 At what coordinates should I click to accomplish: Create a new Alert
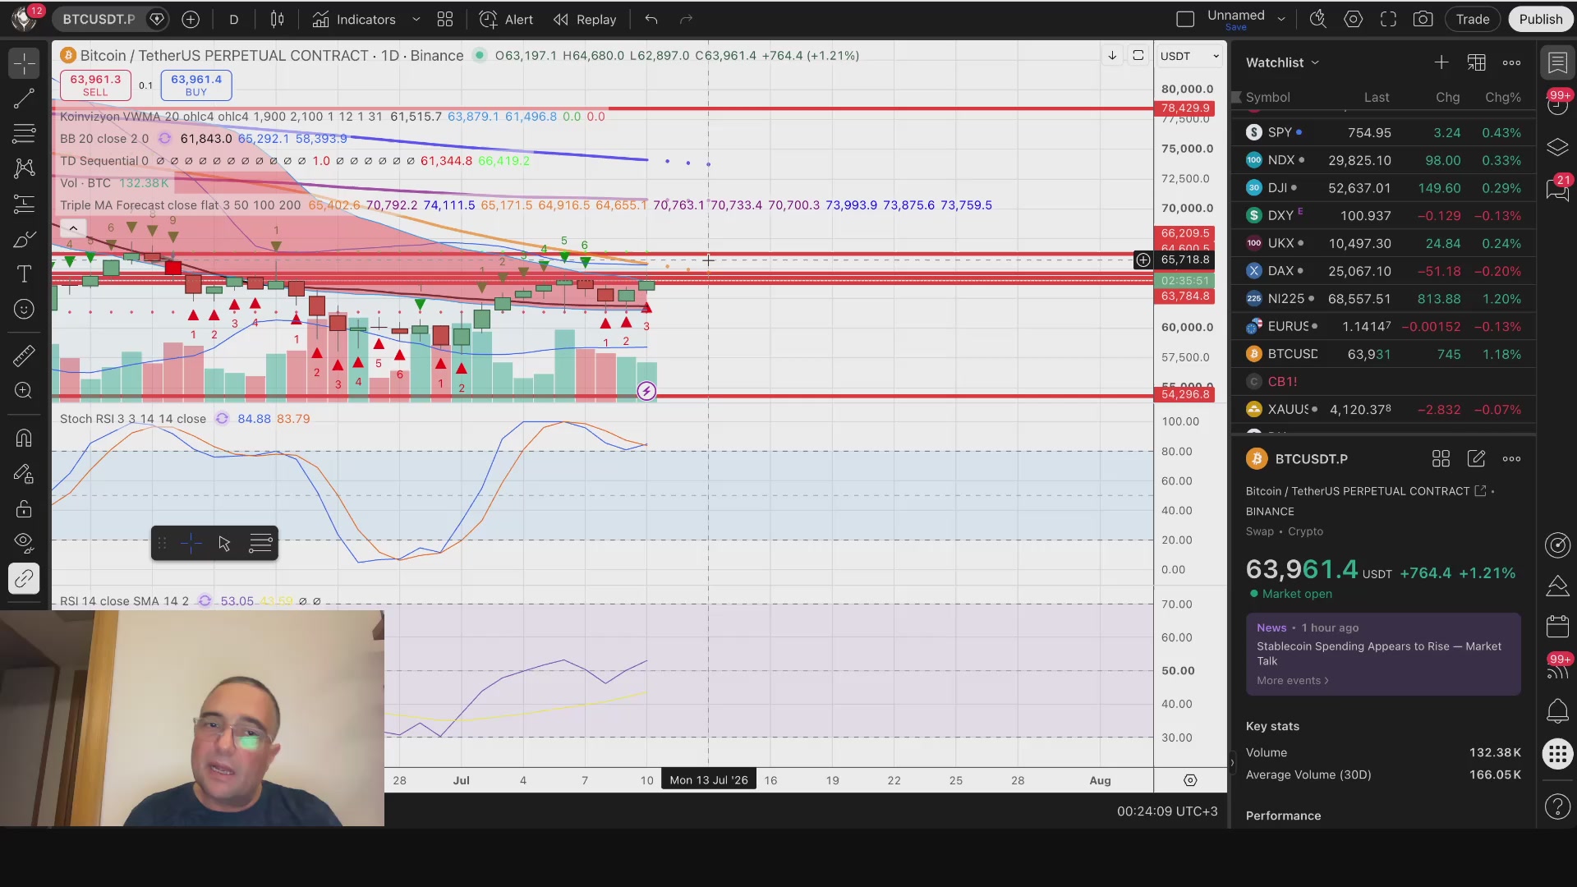(506, 20)
